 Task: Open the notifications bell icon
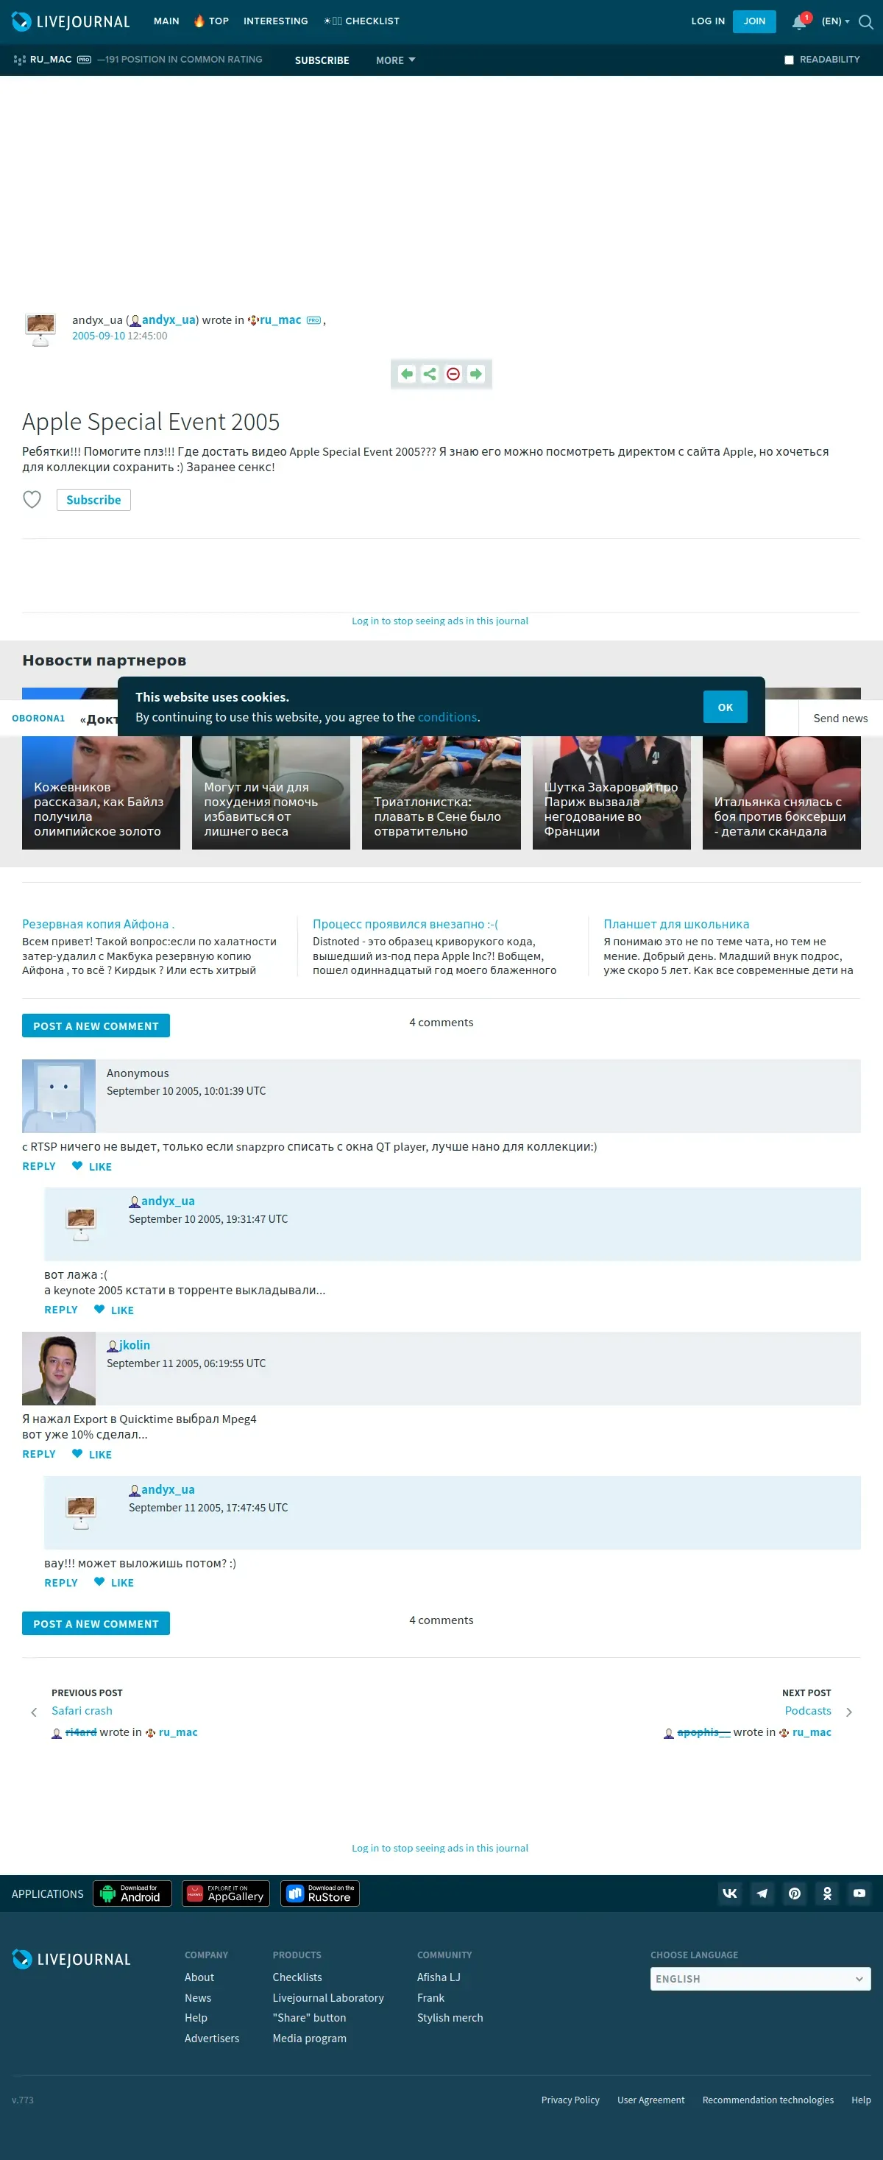pos(799,22)
